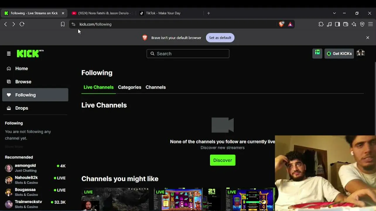
Task: View site information icon beside the URL
Action: (73, 24)
